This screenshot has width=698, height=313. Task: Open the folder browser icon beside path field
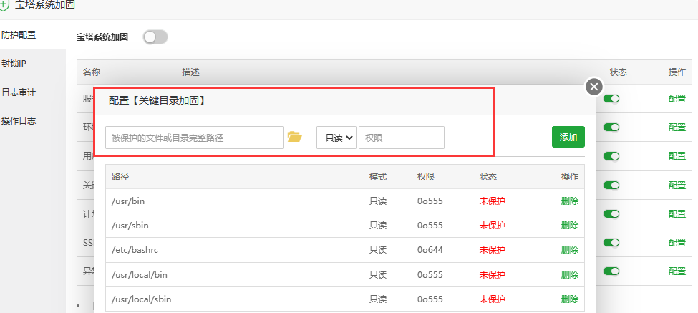click(x=295, y=137)
